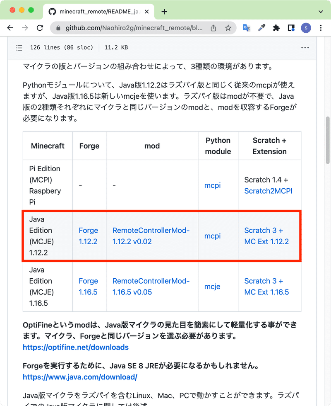Click the 'Forge' table header
The height and width of the screenshot is (406, 331).
(89, 146)
